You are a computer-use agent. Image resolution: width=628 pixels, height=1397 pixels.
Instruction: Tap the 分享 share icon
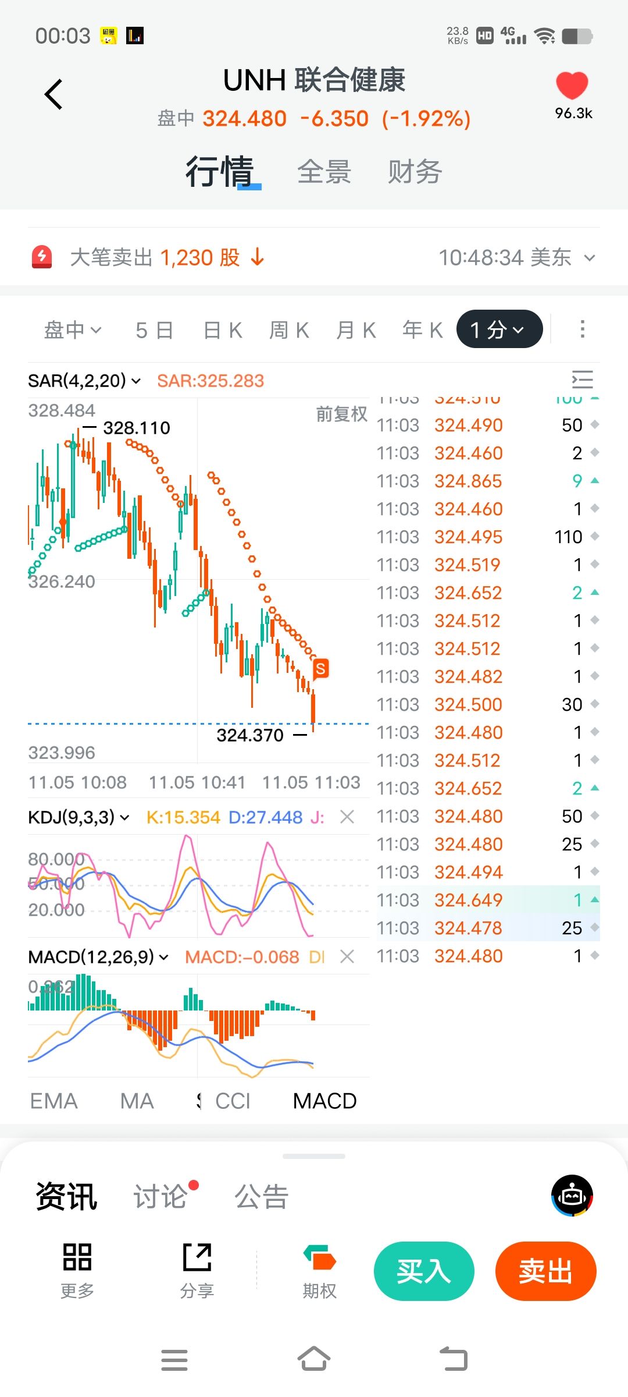197,1270
